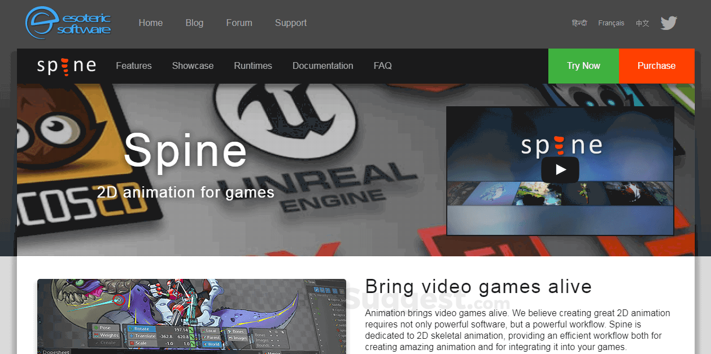Select the Runtimes tab

tap(253, 66)
